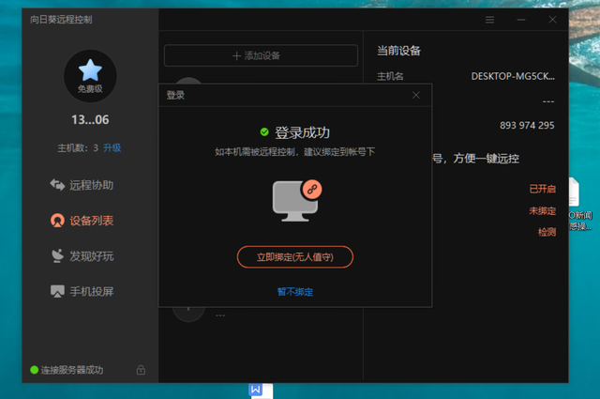
Task: Click the green server connection status dot
Action: pyautogui.click(x=34, y=370)
